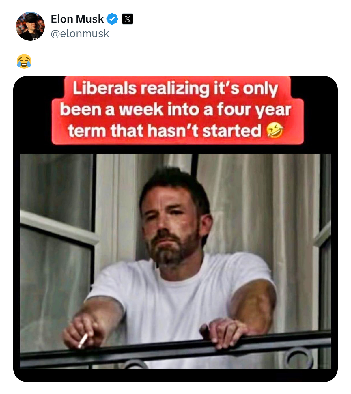Click the rolling-laughing emoji in meme caption
Viewport: 351px width, 394px height.
[x=274, y=130]
